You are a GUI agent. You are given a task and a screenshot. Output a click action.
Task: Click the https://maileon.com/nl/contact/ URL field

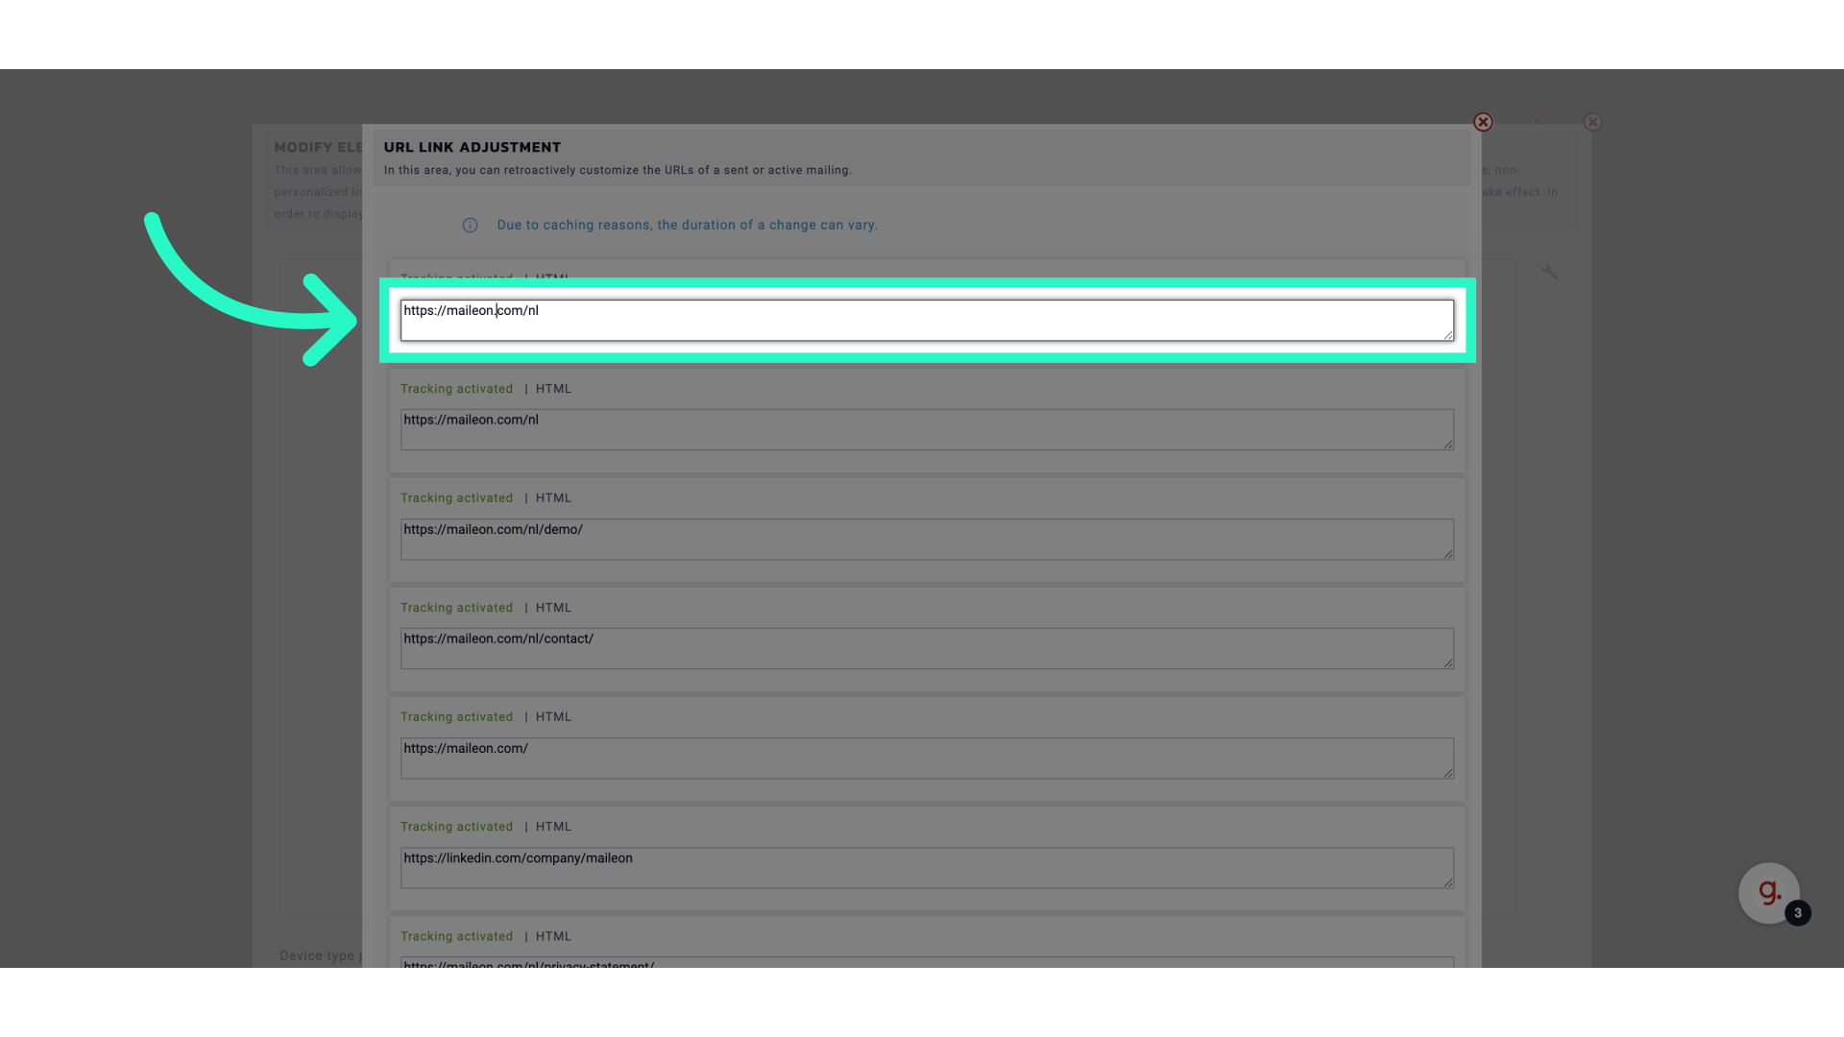pos(927,648)
